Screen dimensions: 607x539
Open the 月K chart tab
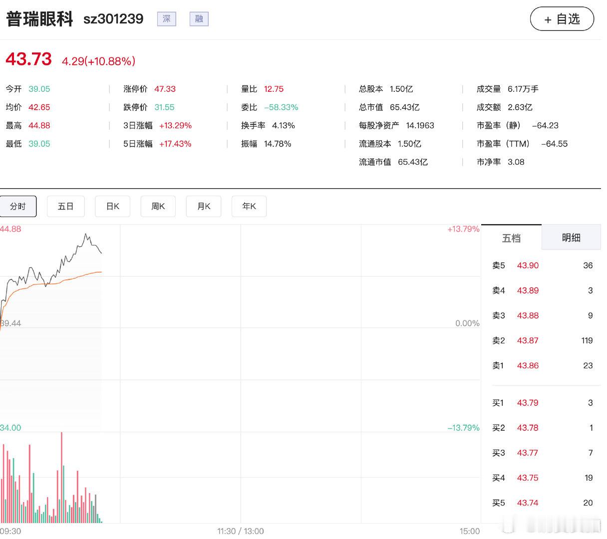click(204, 206)
